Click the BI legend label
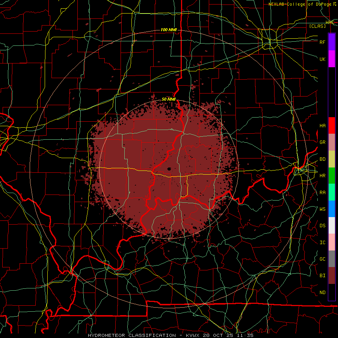Screen dimensions: 338x338 [323, 276]
